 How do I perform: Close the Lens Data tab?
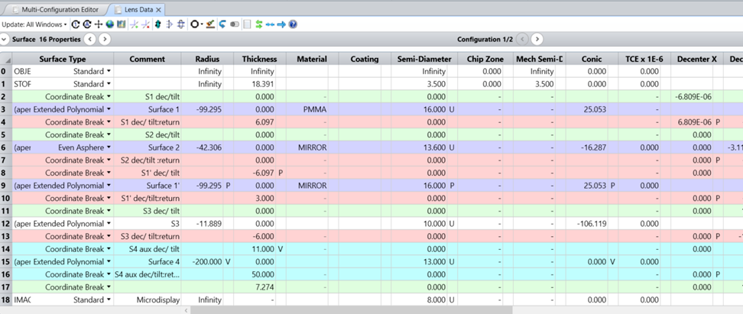(158, 9)
